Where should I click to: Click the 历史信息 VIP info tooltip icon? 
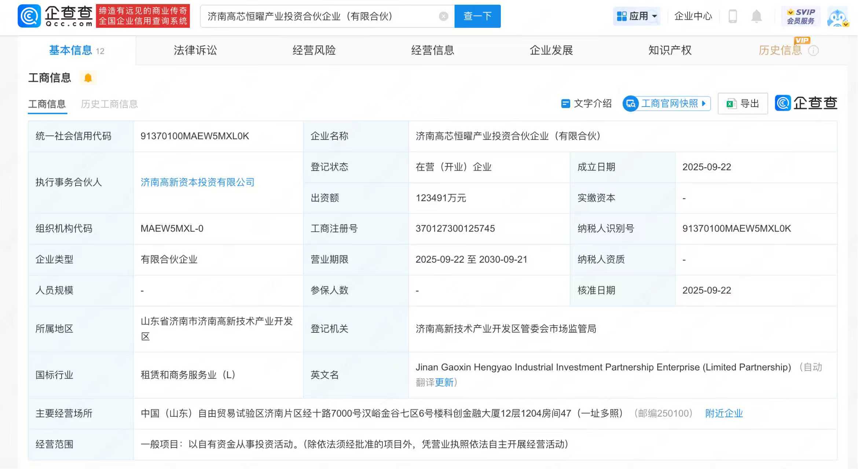click(814, 51)
